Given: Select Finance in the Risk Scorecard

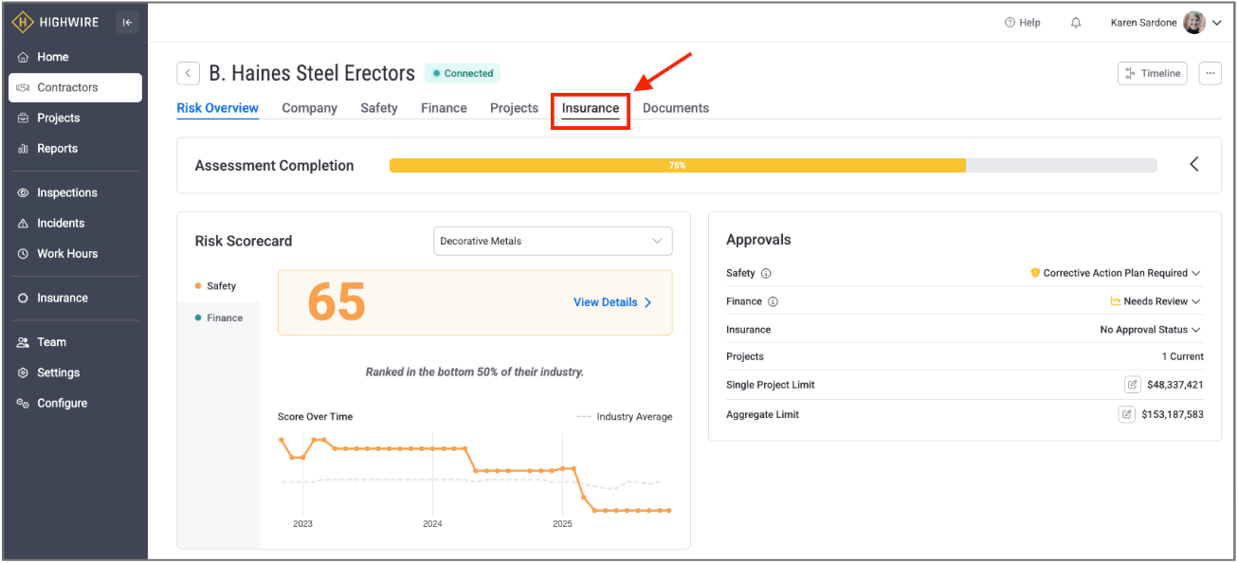Looking at the screenshot, I should point(224,318).
